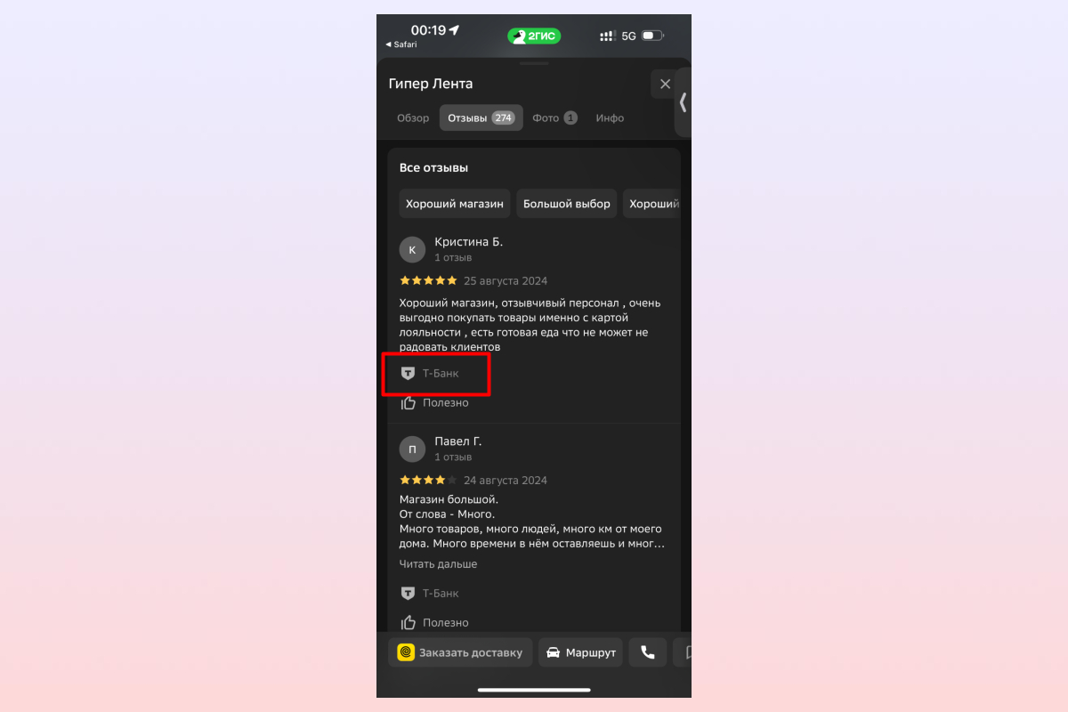The width and height of the screenshot is (1068, 712).
Task: Tap the Т-Банк badge under Кристина's review
Action: point(431,373)
